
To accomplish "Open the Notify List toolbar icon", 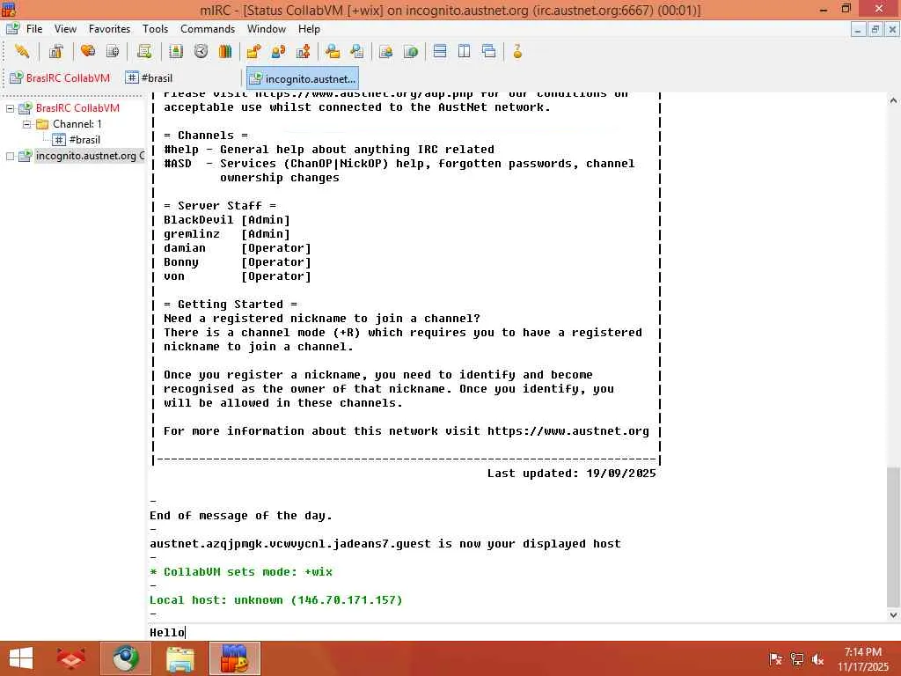I will (385, 52).
